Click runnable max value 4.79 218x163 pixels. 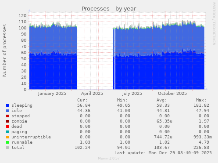(204, 142)
